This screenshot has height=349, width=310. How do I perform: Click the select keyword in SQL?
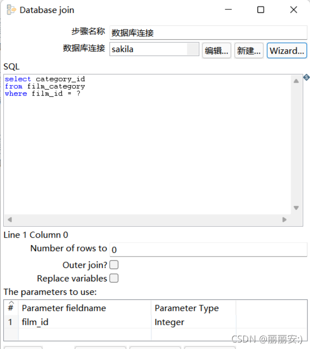click(18, 79)
